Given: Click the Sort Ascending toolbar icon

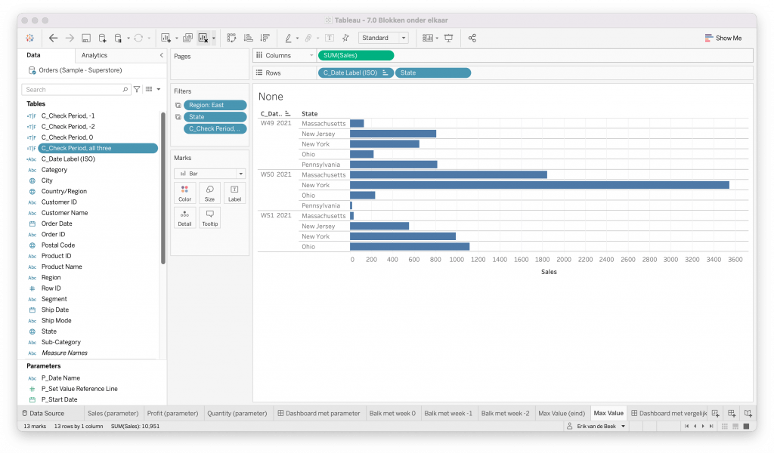Looking at the screenshot, I should 248,38.
